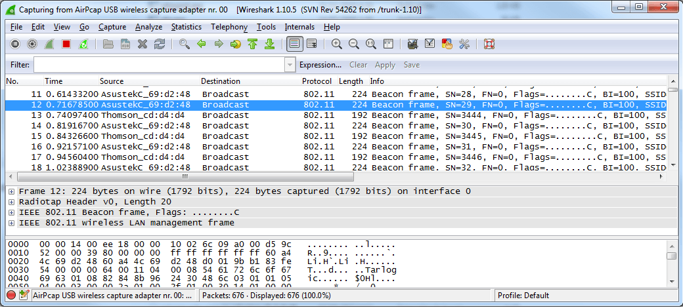
Task: Click the Clear filter button
Action: [358, 65]
